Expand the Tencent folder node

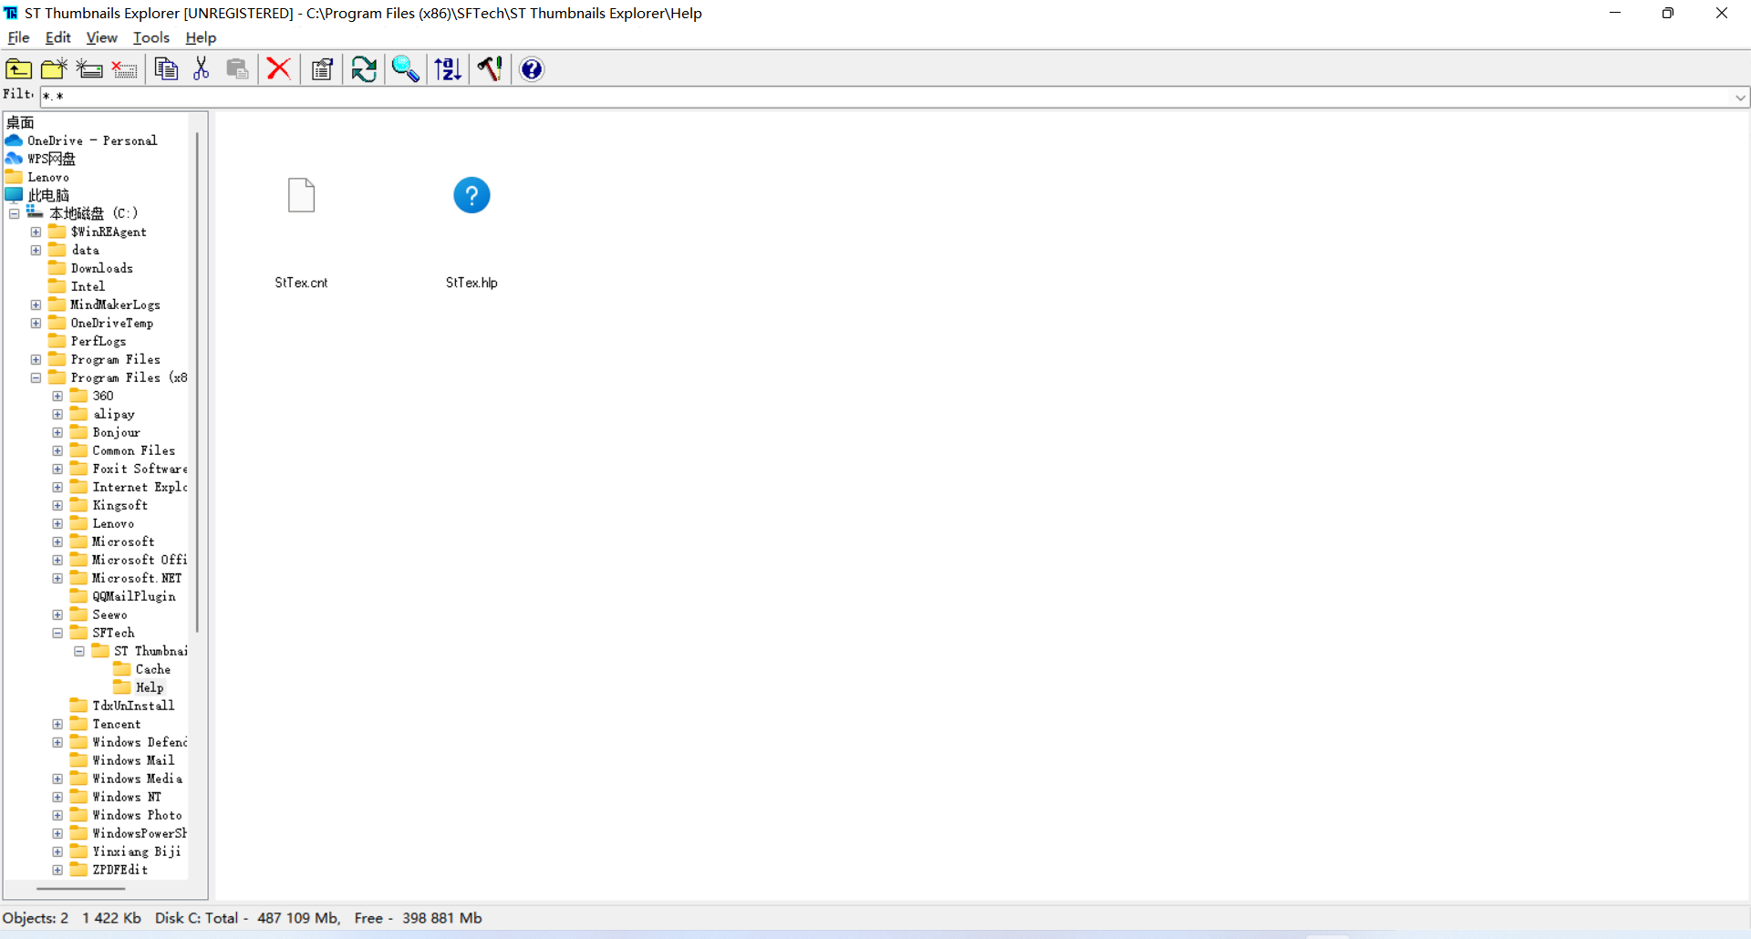[57, 724]
